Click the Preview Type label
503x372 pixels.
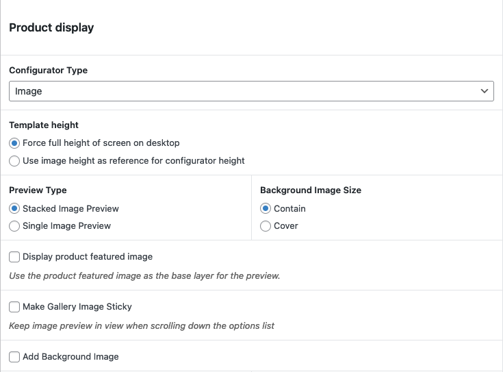coord(38,190)
